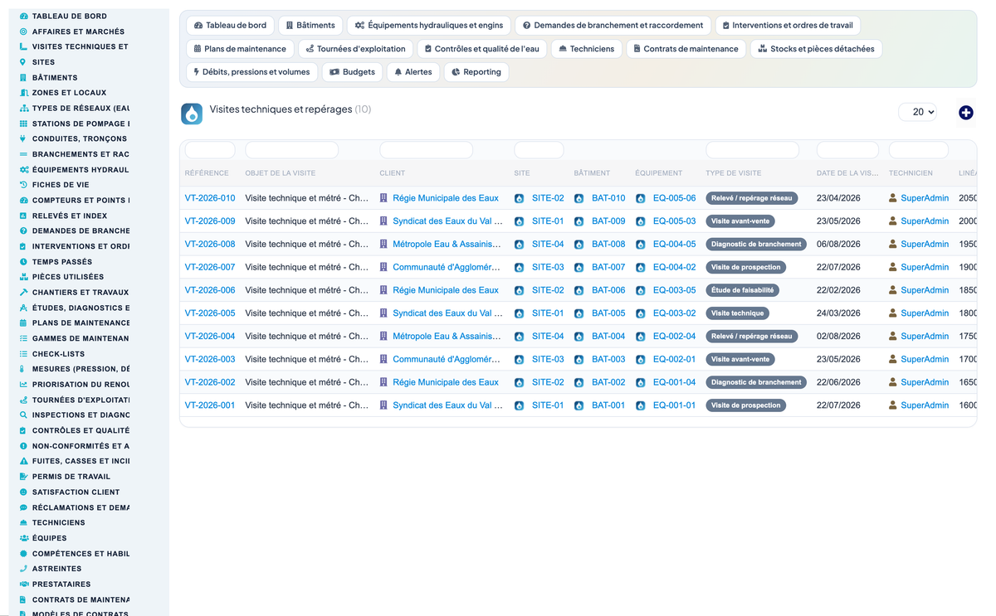
Task: Click the Date de la visite filter field
Action: (x=847, y=150)
